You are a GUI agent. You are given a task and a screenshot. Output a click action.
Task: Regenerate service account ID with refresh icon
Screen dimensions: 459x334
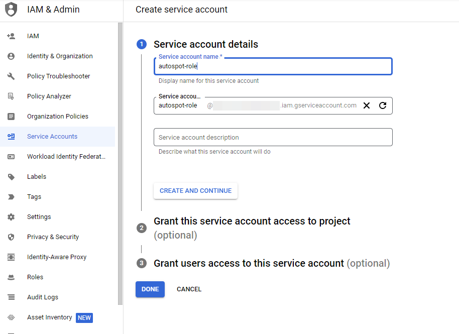click(x=383, y=105)
